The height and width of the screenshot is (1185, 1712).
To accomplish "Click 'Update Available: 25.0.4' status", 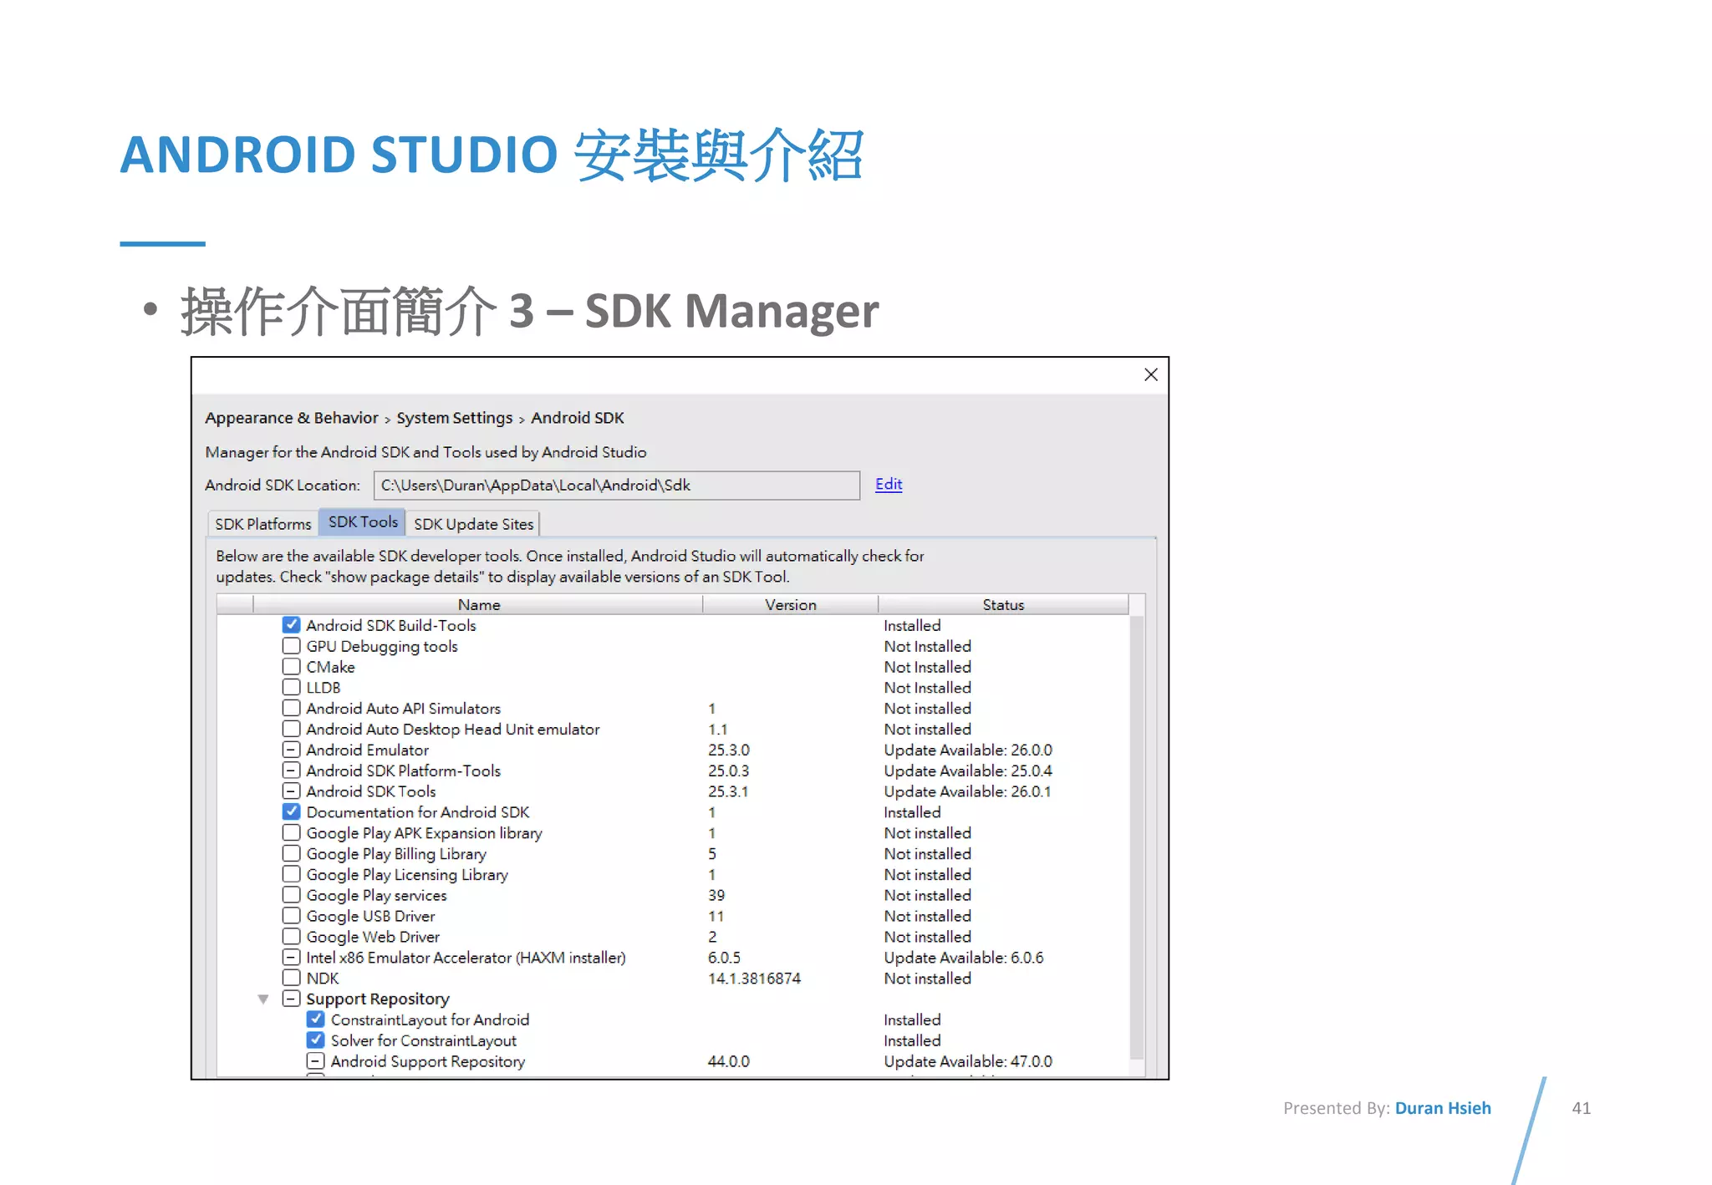I will click(x=968, y=771).
